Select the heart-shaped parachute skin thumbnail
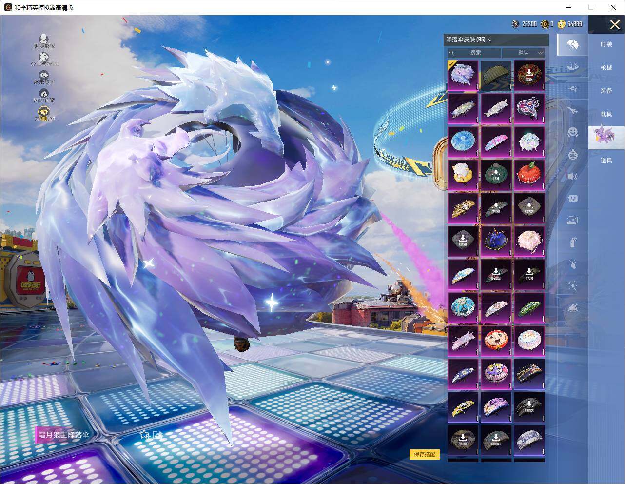The height and width of the screenshot is (484, 625). coord(529,109)
